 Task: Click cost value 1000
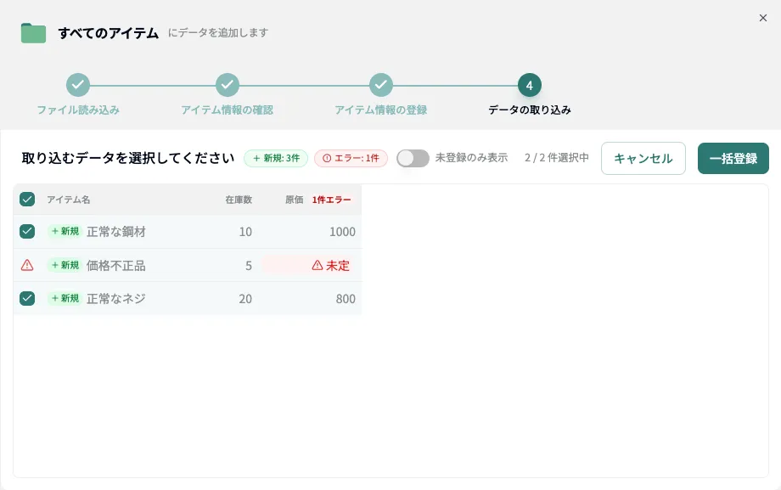coord(342,232)
